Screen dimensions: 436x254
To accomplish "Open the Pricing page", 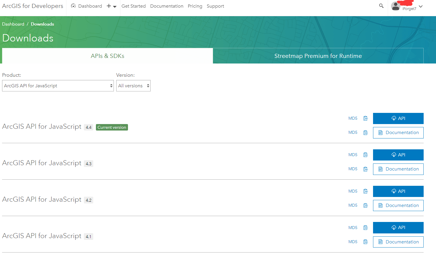I will pyautogui.click(x=195, y=6).
